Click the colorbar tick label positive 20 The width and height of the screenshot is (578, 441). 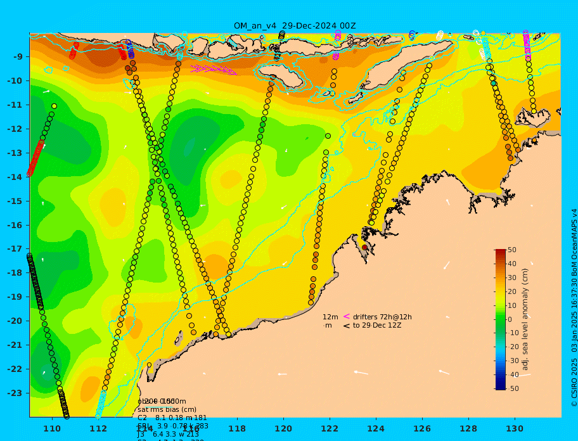(512, 291)
